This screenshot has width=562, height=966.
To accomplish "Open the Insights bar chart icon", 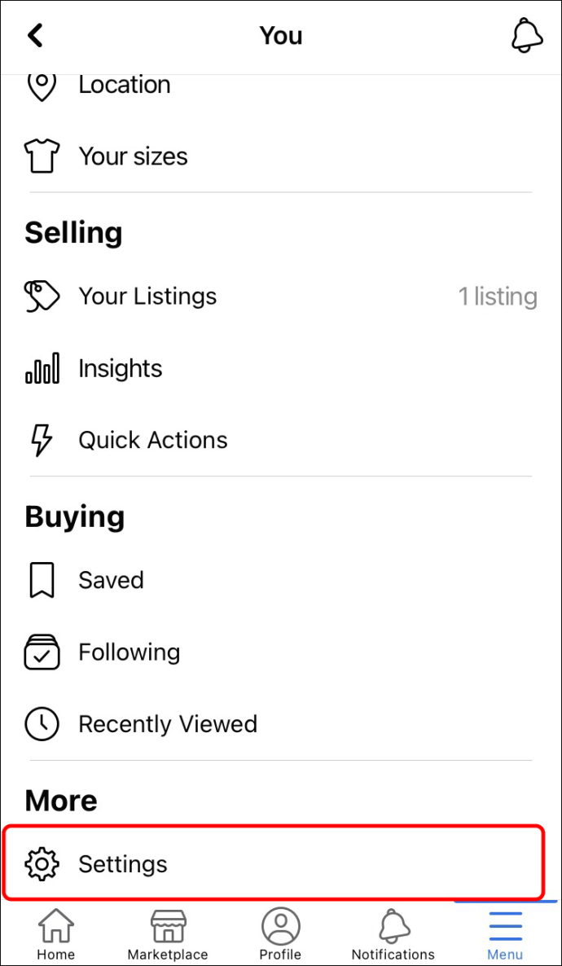I will point(42,368).
